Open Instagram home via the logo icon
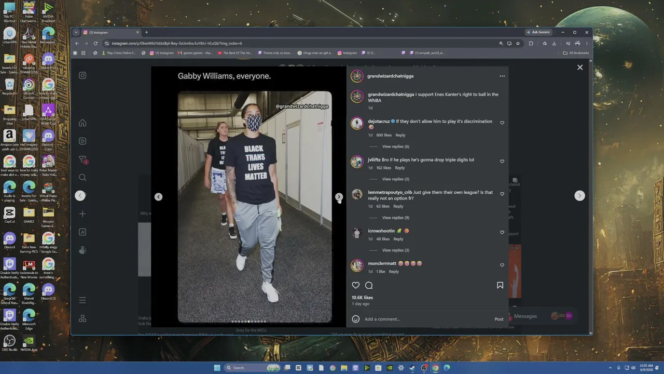The image size is (664, 374). pos(82,75)
